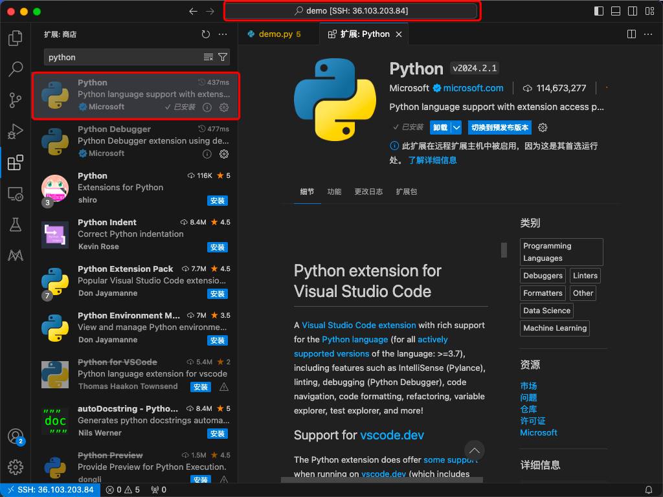
Task: Open the Accounts menu with badge 2
Action: (16, 436)
